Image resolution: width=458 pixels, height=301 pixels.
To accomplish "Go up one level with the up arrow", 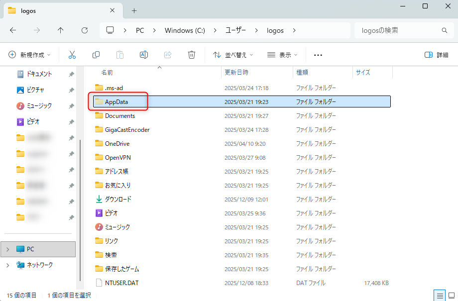I will (60, 30).
